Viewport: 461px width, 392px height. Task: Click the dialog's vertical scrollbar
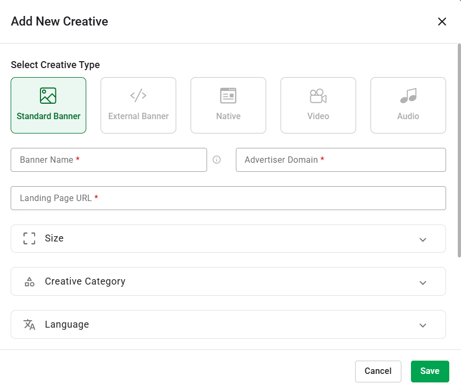click(x=459, y=149)
